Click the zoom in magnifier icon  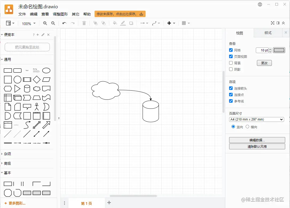pos(45,23)
